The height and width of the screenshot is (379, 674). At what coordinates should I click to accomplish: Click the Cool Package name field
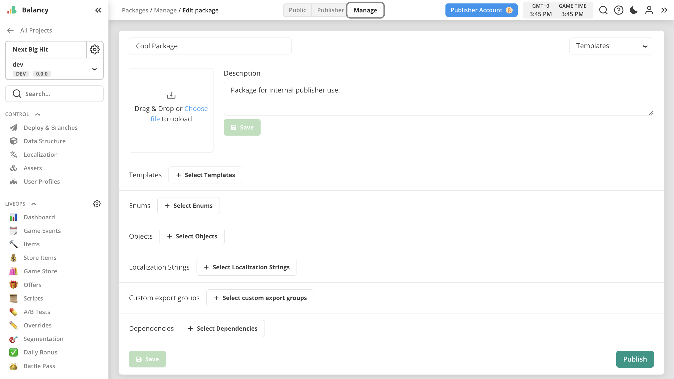[210, 46]
